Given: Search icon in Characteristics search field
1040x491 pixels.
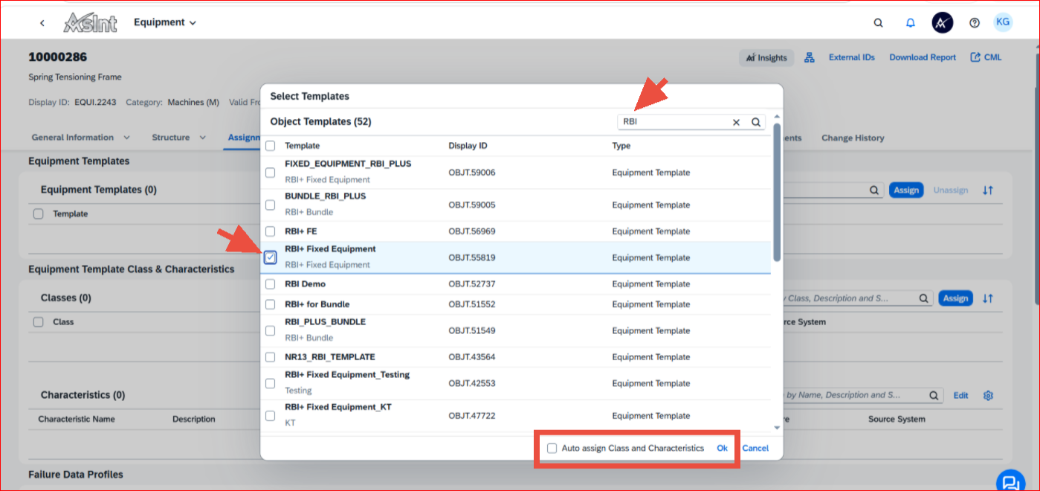Looking at the screenshot, I should pyautogui.click(x=934, y=395).
